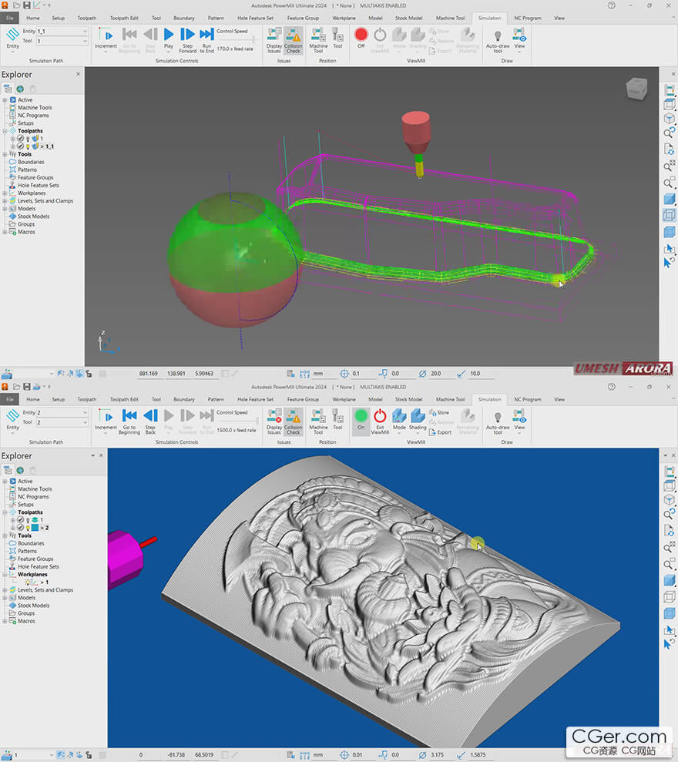Click the tolerance target icon in the lower status bar

pos(344,755)
